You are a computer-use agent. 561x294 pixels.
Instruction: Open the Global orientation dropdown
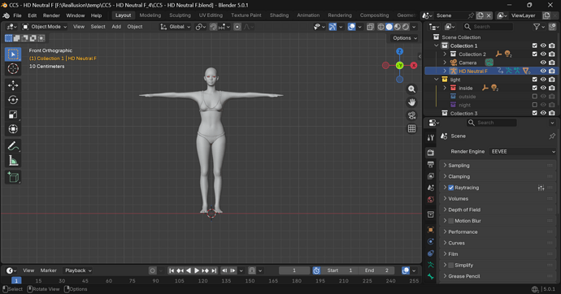[175, 27]
